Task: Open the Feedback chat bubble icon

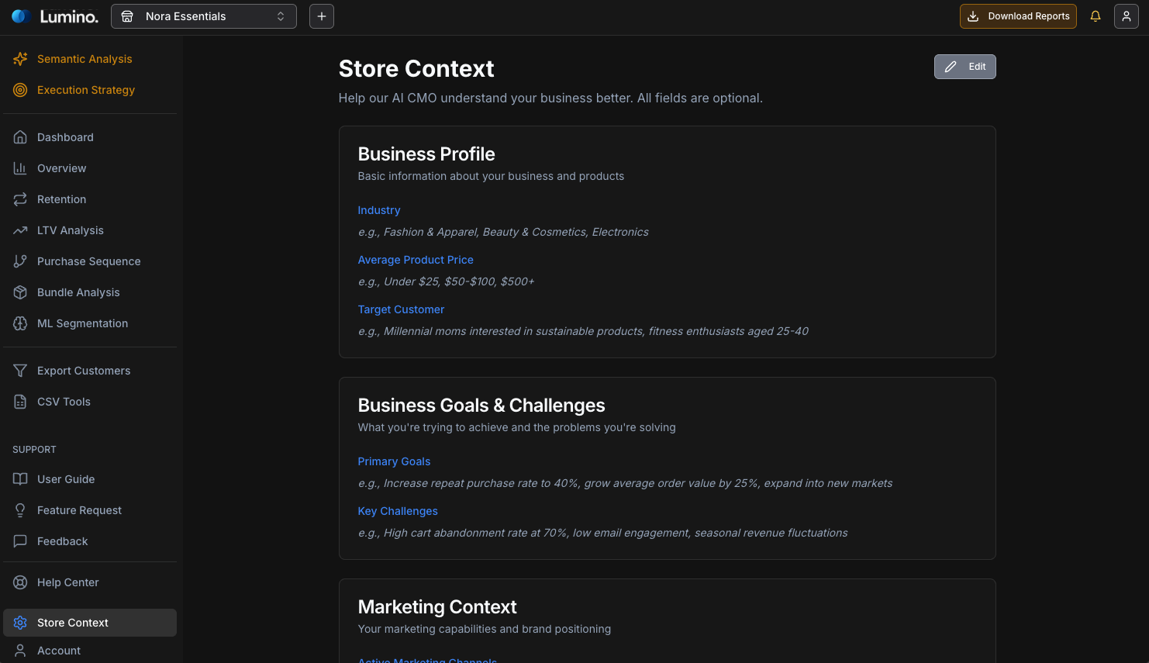Action: [20, 541]
